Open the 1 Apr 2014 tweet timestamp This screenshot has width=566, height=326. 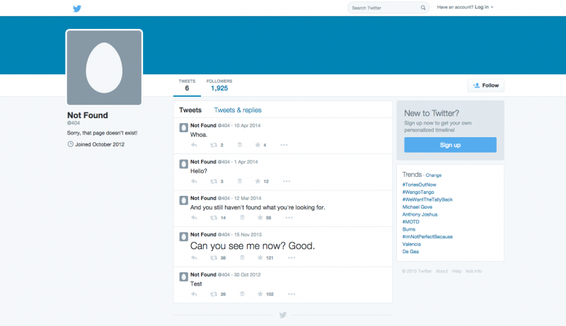pyautogui.click(x=246, y=162)
